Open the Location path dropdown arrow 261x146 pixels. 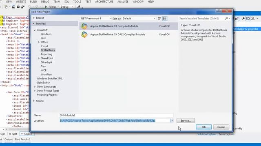pyautogui.click(x=172, y=121)
